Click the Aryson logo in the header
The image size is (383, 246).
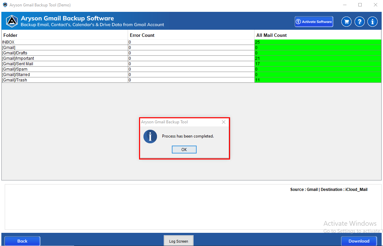click(12, 21)
